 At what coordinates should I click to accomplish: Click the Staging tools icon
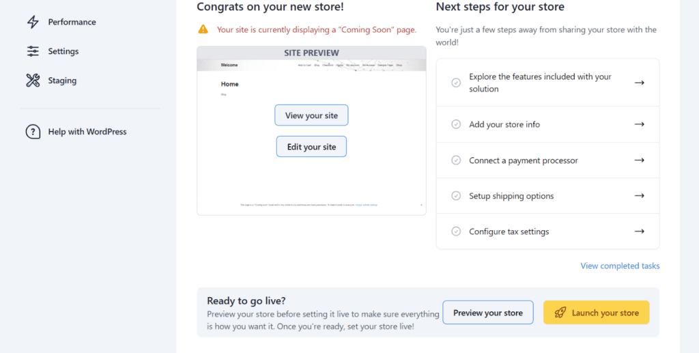33,81
